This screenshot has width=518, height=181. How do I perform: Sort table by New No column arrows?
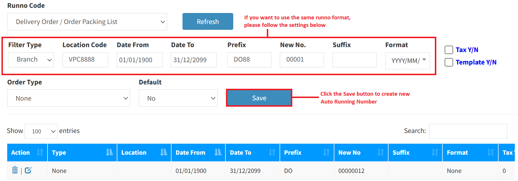coord(380,152)
